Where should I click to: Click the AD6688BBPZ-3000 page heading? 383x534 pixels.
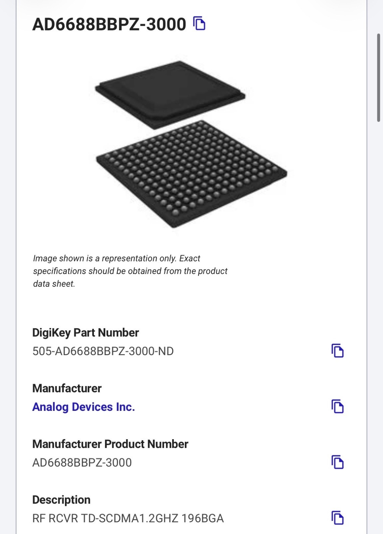click(x=109, y=24)
